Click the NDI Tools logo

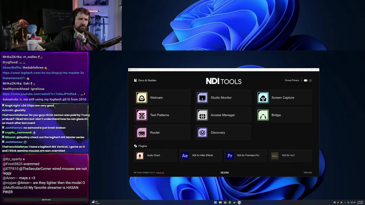coord(224,81)
